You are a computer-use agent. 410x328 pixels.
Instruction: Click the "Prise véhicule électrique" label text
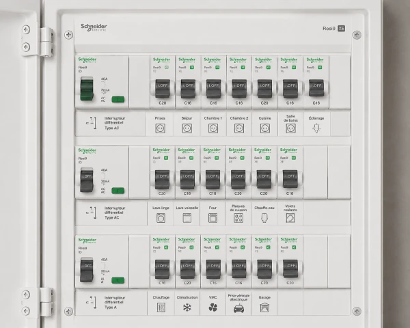[x=238, y=297]
